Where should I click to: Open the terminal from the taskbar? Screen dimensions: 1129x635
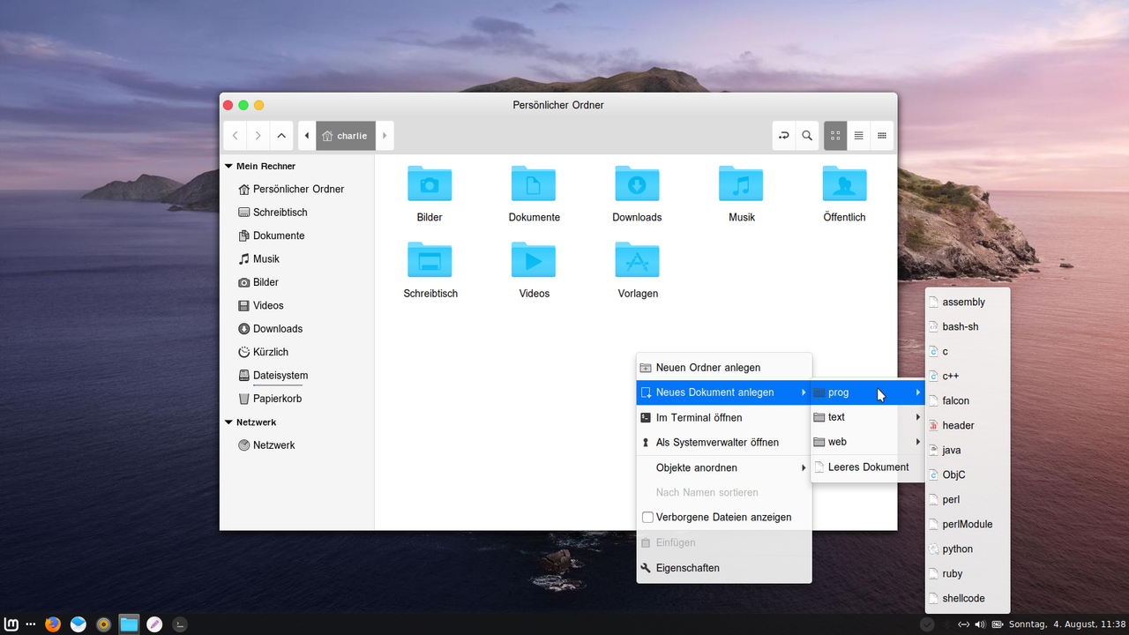tap(180, 624)
